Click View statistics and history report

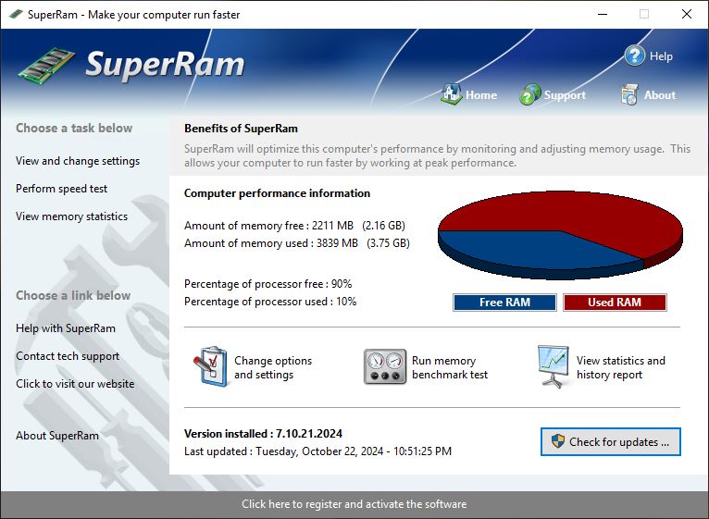[x=621, y=367]
